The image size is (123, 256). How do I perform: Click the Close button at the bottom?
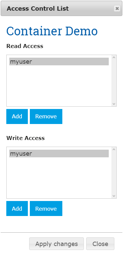pyautogui.click(x=100, y=244)
